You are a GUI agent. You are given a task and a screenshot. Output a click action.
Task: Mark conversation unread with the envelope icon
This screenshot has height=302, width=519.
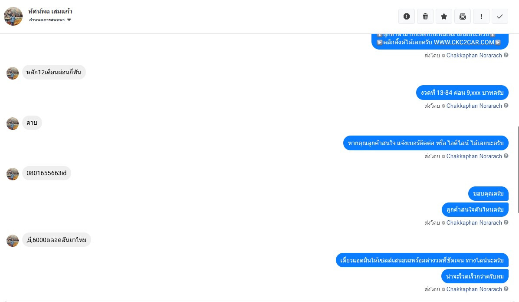[x=463, y=16]
